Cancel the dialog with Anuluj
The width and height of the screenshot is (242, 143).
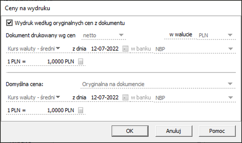coord(174,131)
